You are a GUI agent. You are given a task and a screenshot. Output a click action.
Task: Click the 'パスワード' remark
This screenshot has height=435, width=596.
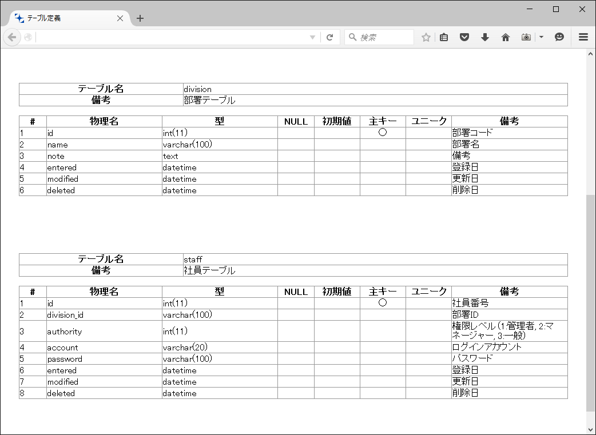click(x=472, y=358)
